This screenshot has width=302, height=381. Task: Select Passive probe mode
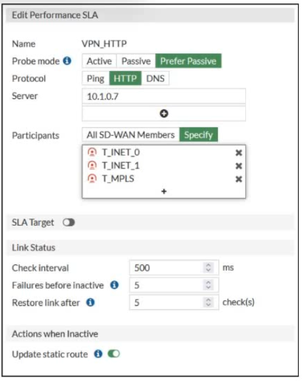coord(136,61)
